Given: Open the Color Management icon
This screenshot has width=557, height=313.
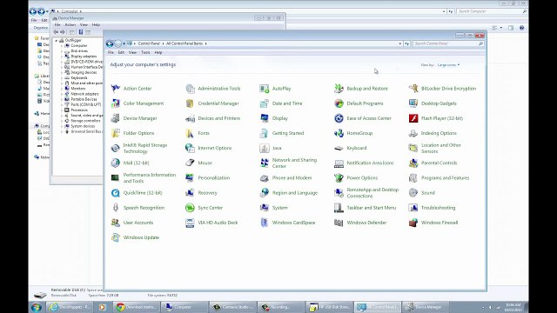Looking at the screenshot, I should point(115,103).
